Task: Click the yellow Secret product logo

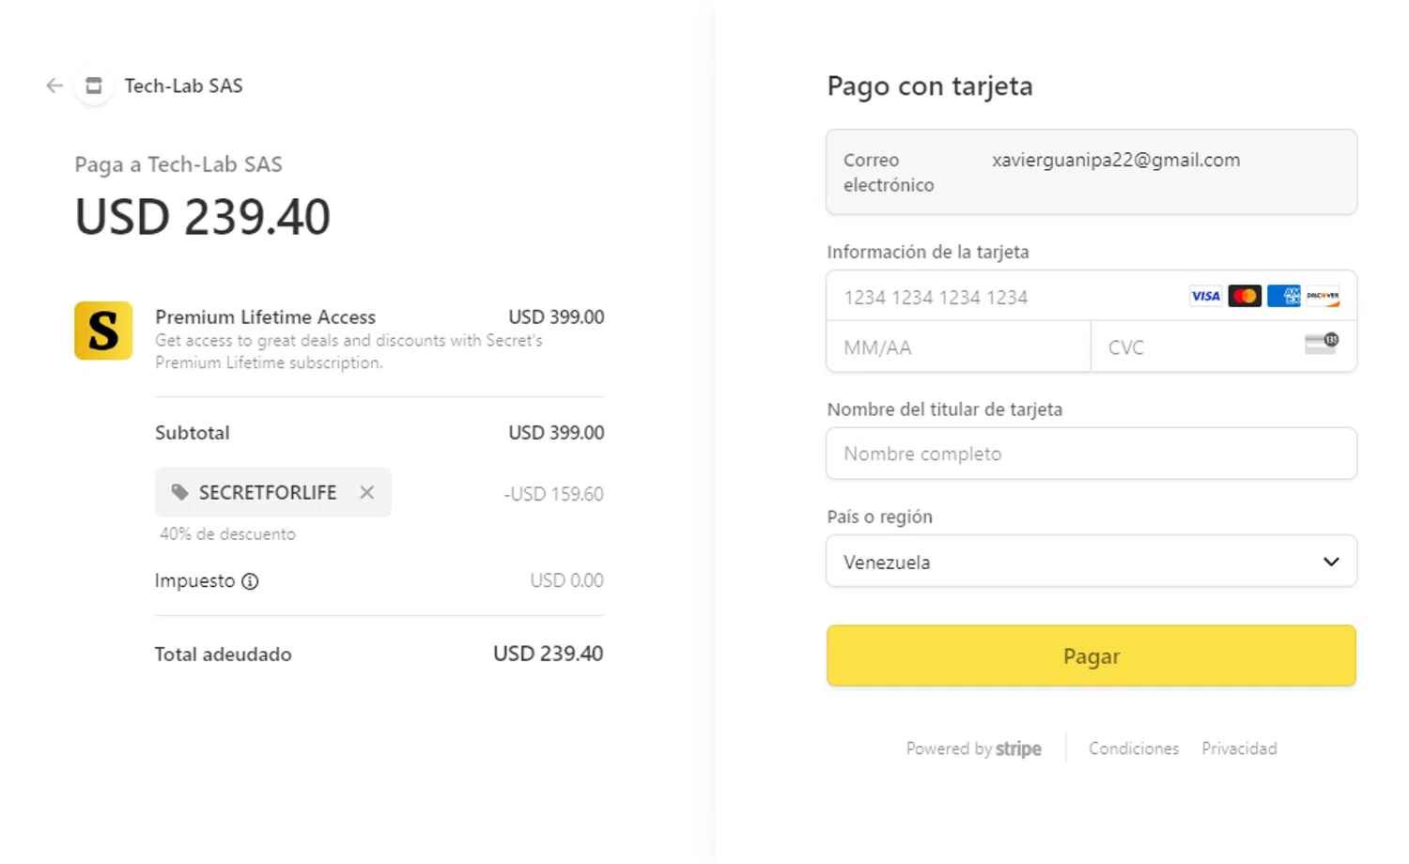Action: coord(103,331)
